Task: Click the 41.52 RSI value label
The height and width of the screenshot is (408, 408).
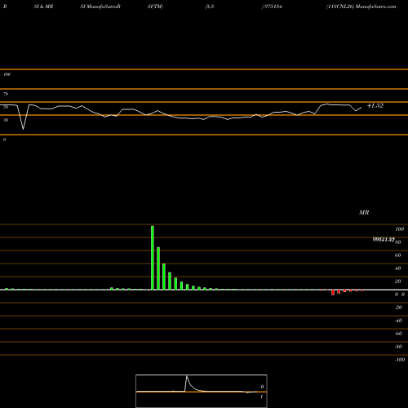Action: click(x=375, y=105)
